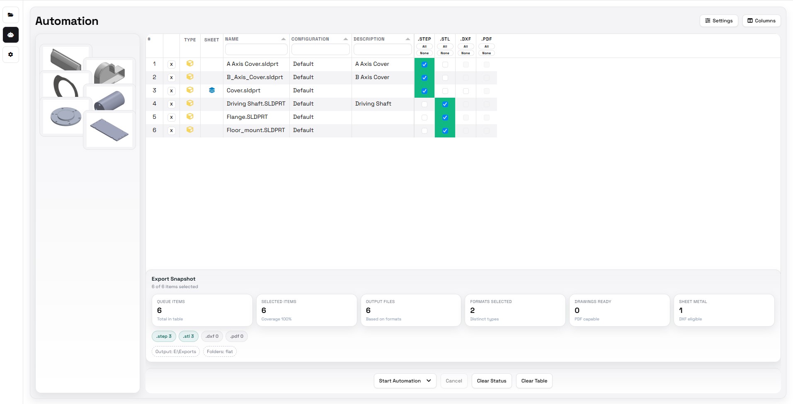Click Clear Status button
The height and width of the screenshot is (404, 793).
pyautogui.click(x=492, y=381)
